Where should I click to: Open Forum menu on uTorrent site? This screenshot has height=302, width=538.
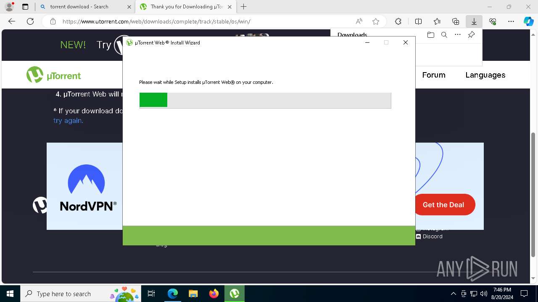tap(433, 75)
